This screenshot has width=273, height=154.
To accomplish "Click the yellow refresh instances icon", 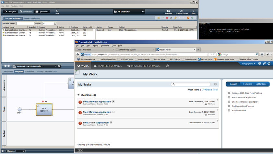I will [x=175, y=18].
